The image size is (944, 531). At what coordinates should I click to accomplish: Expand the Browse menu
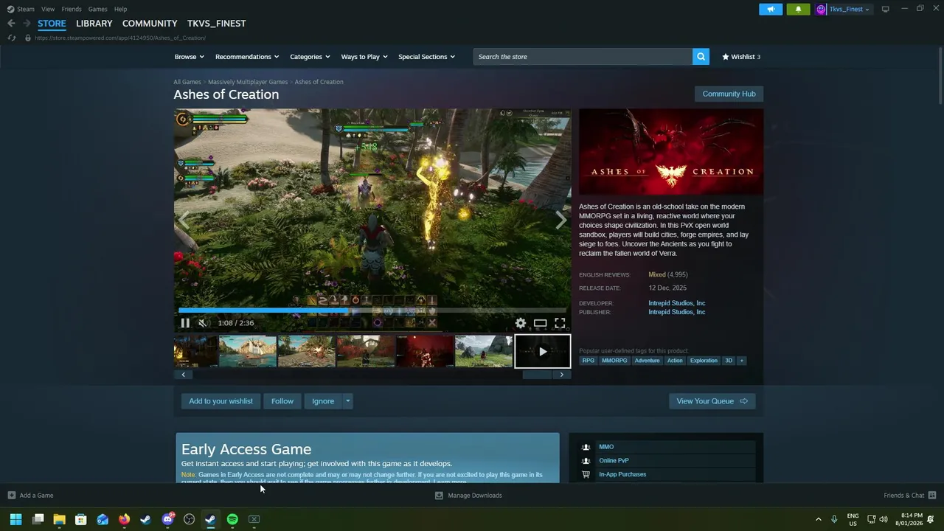point(189,57)
